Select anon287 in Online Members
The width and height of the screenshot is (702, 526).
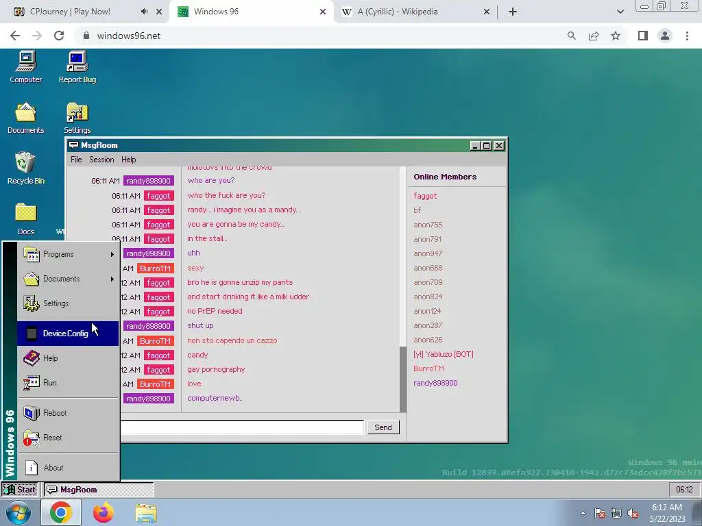(x=428, y=325)
